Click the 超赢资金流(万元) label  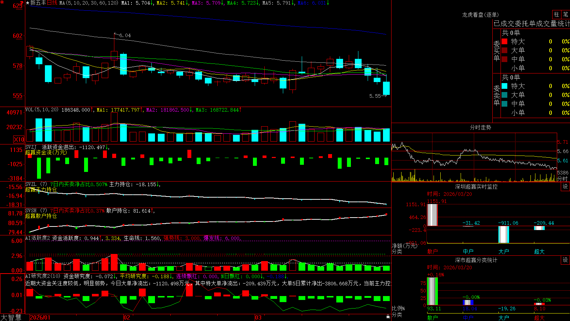46,152
